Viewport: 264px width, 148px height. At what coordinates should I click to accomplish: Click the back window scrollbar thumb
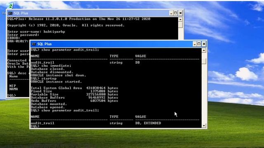[x=180, y=25]
